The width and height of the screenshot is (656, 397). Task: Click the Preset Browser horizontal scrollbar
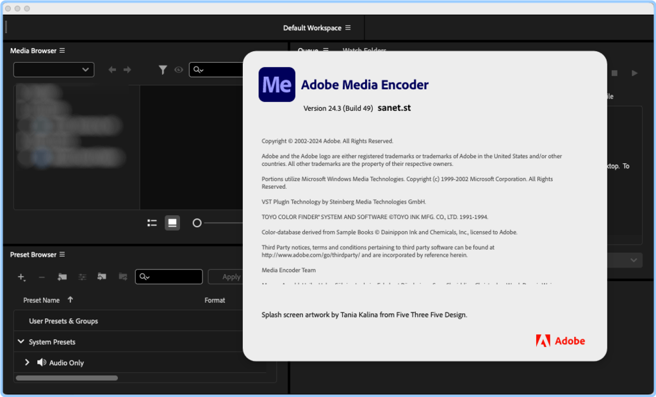click(x=67, y=378)
